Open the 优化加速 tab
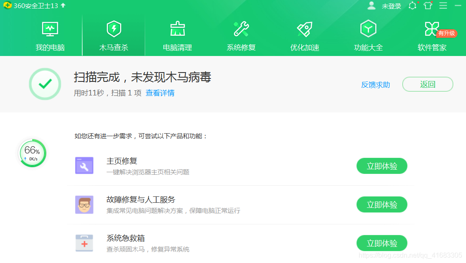 point(305,36)
